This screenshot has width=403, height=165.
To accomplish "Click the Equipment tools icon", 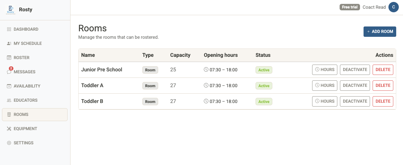I will 9,129.
